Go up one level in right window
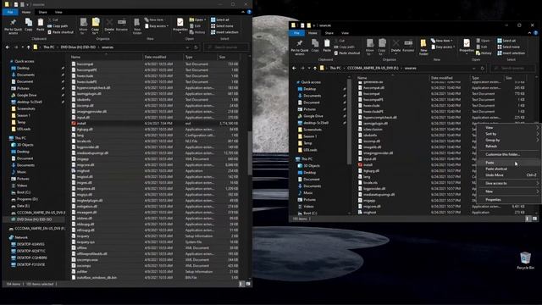 point(314,68)
